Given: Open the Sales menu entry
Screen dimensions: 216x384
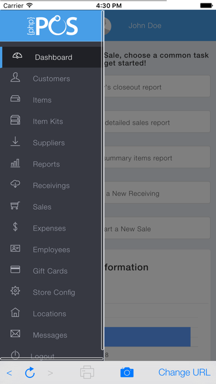Looking at the screenshot, I should pos(51,207).
